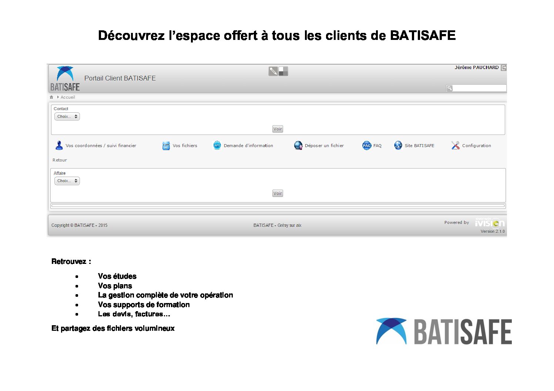Open the Site BATISAFE link

[x=419, y=146]
